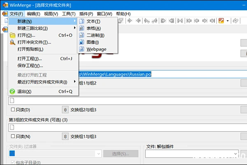Image resolution: width=247 pixels, height=165 pixels.
Task: Open the 文件夹: 过滤器 combo box dropdown
Action: pyautogui.click(x=98, y=153)
